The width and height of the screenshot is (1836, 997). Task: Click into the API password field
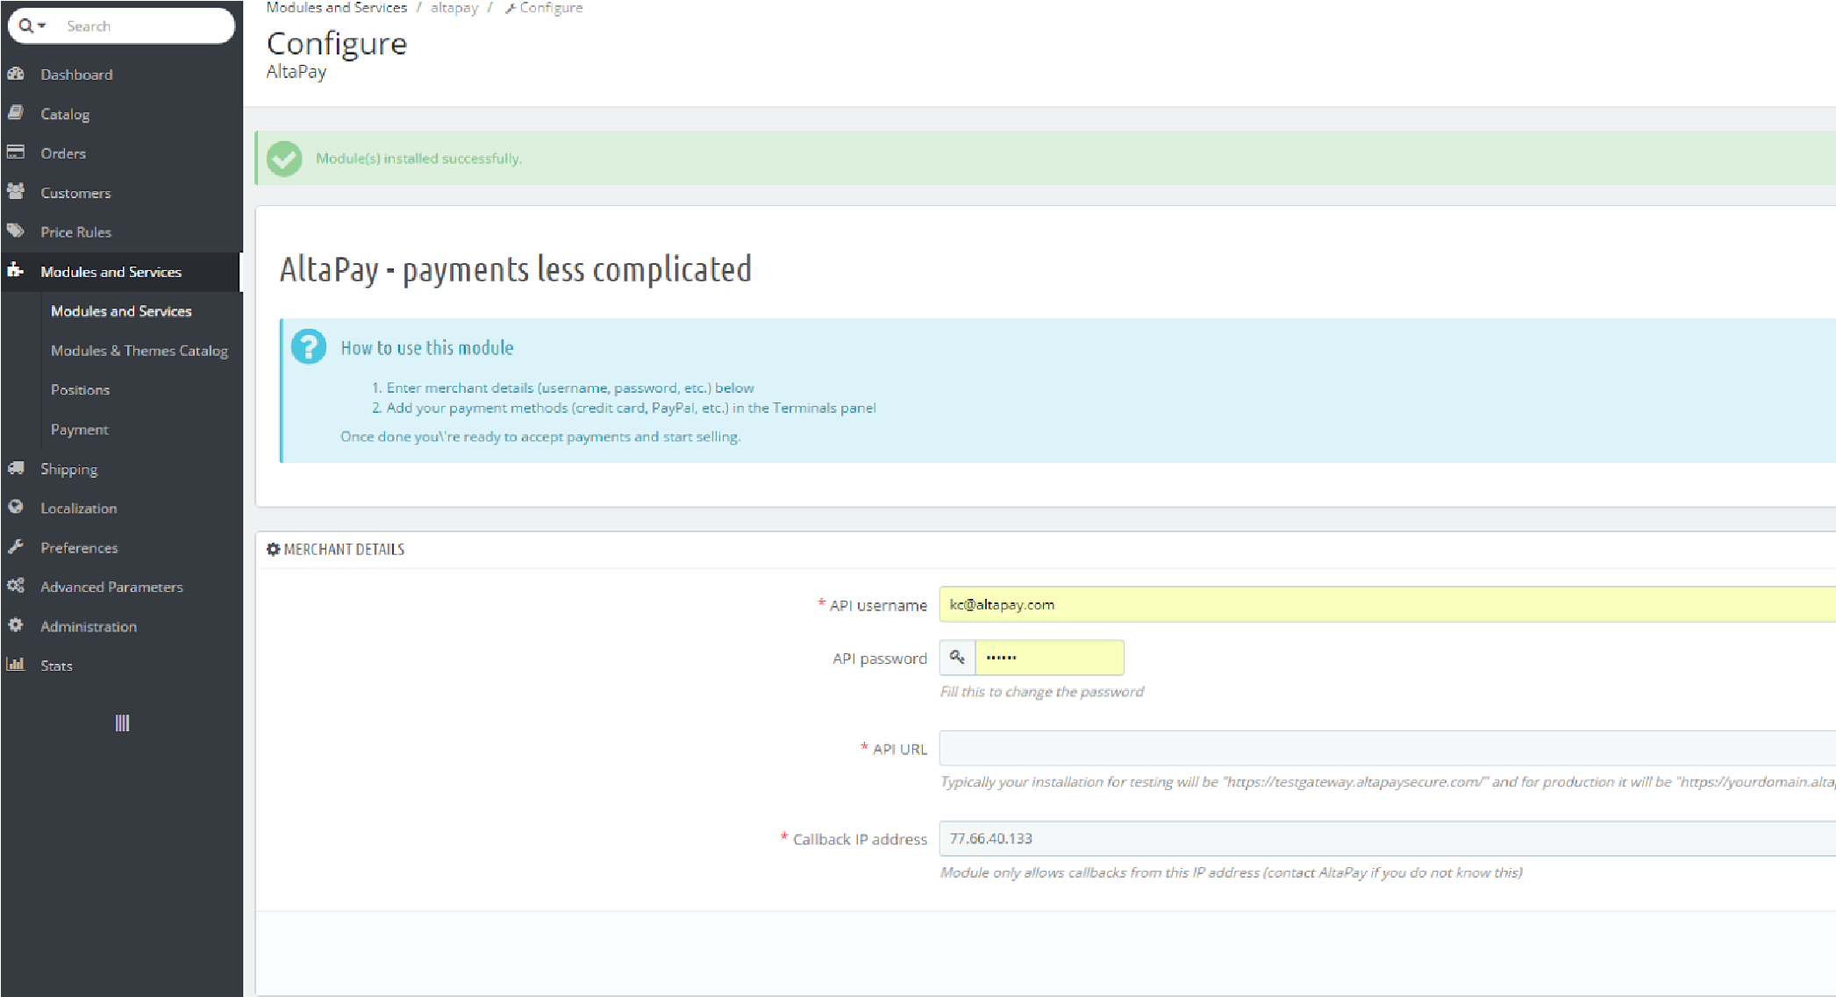1050,658
